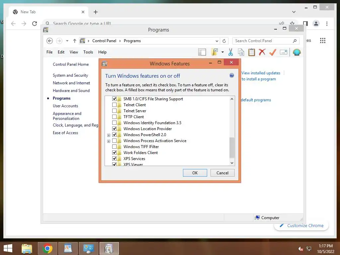Click the red X Delete toolbar icon
This screenshot has width=340, height=255.
coord(262,52)
